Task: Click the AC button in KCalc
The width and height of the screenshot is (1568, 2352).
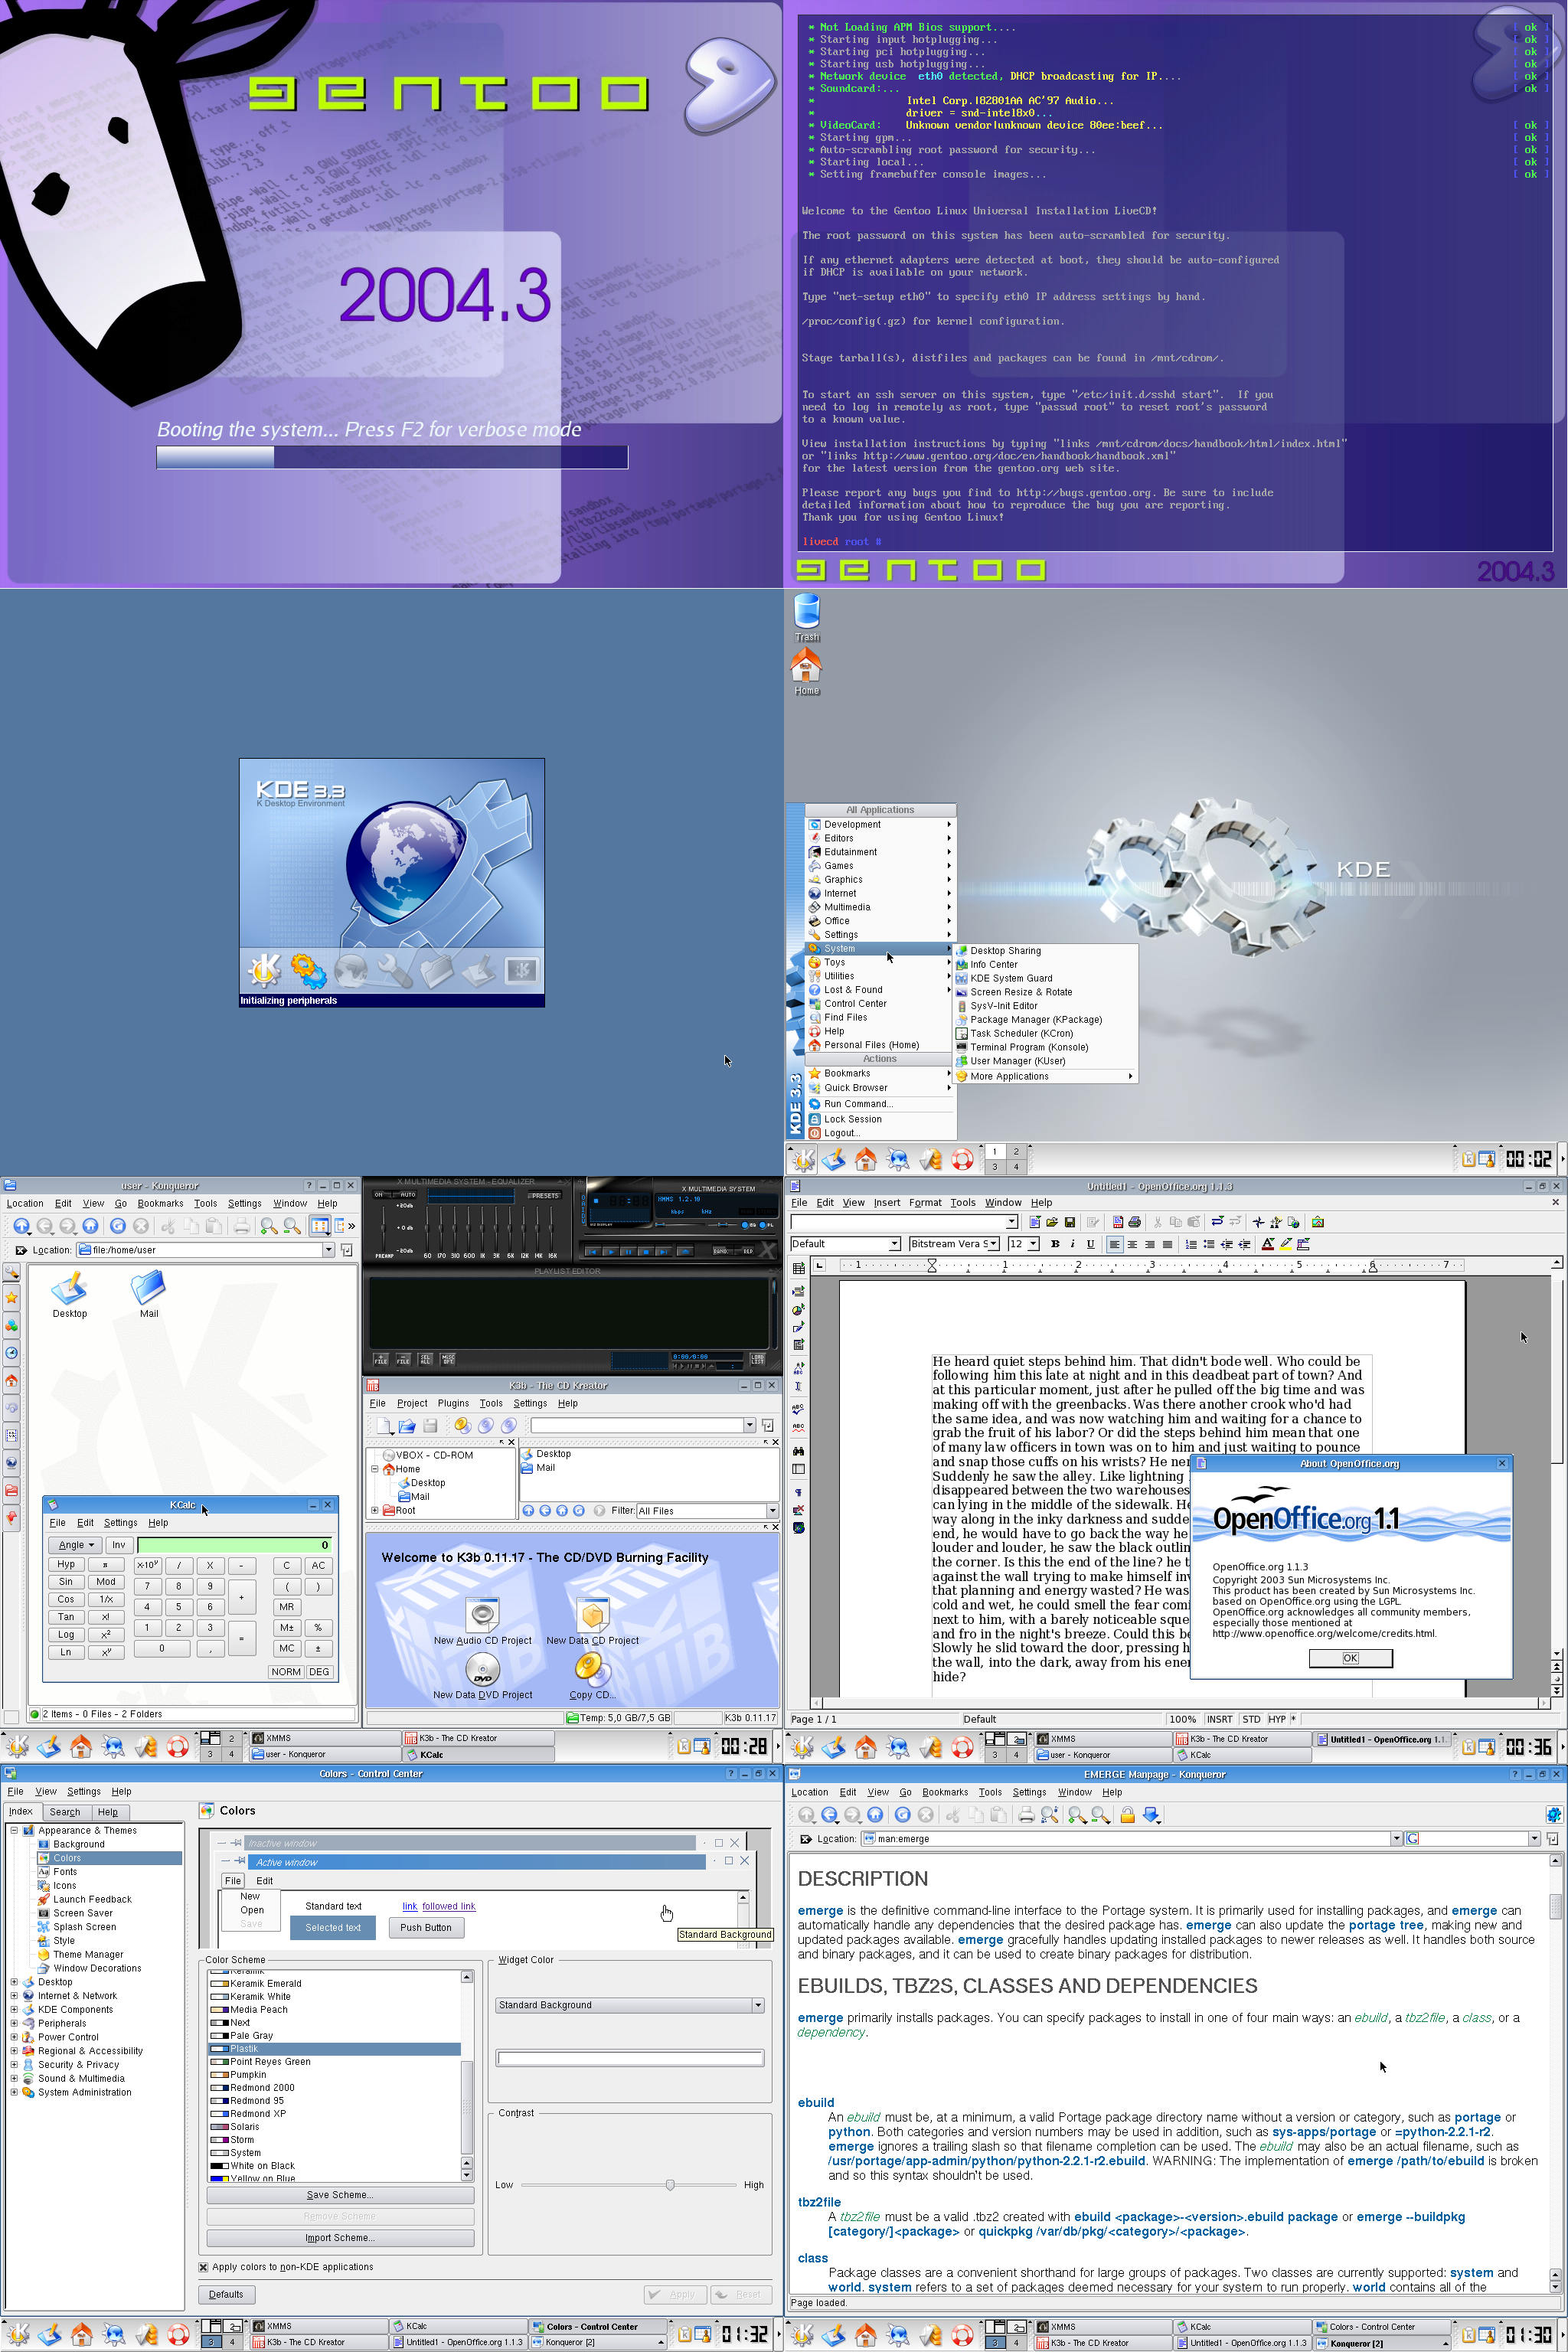Action: tap(318, 1565)
